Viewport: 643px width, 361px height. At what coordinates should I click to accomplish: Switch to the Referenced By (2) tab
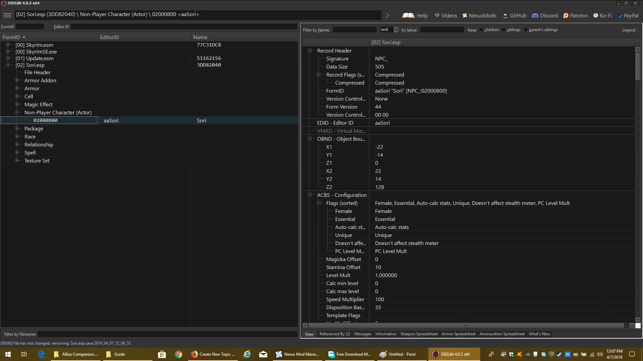pyautogui.click(x=335, y=334)
